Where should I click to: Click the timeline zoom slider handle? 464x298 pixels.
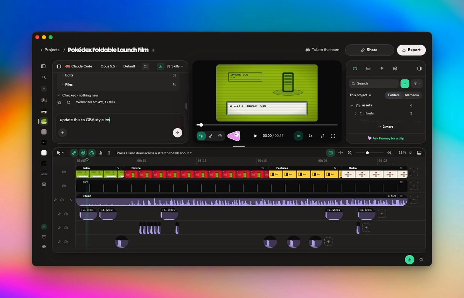coord(367,153)
